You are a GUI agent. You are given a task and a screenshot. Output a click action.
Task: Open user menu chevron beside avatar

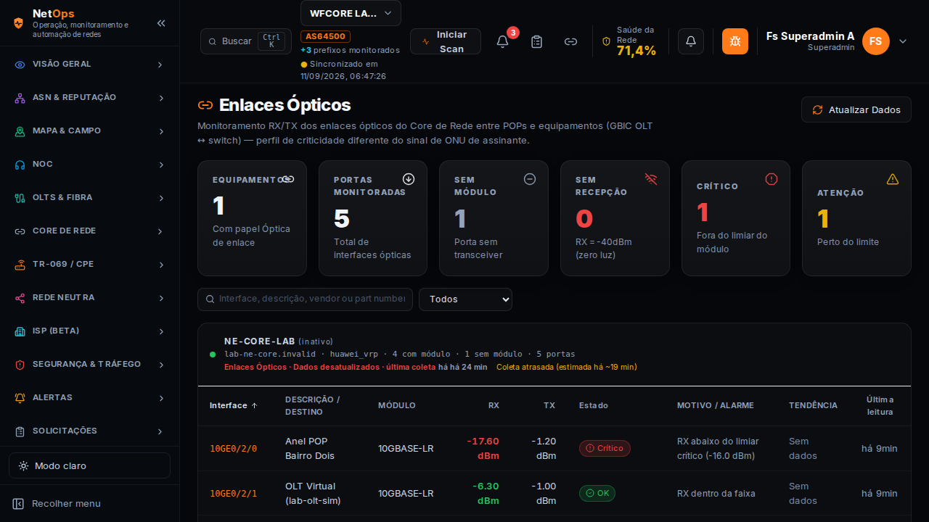pyautogui.click(x=903, y=41)
